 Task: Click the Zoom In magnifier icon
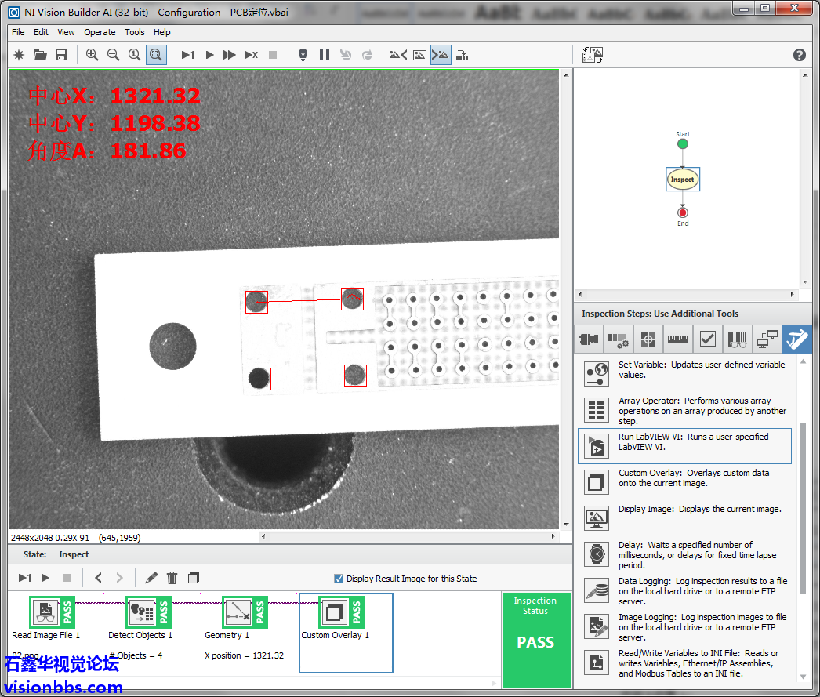(92, 55)
